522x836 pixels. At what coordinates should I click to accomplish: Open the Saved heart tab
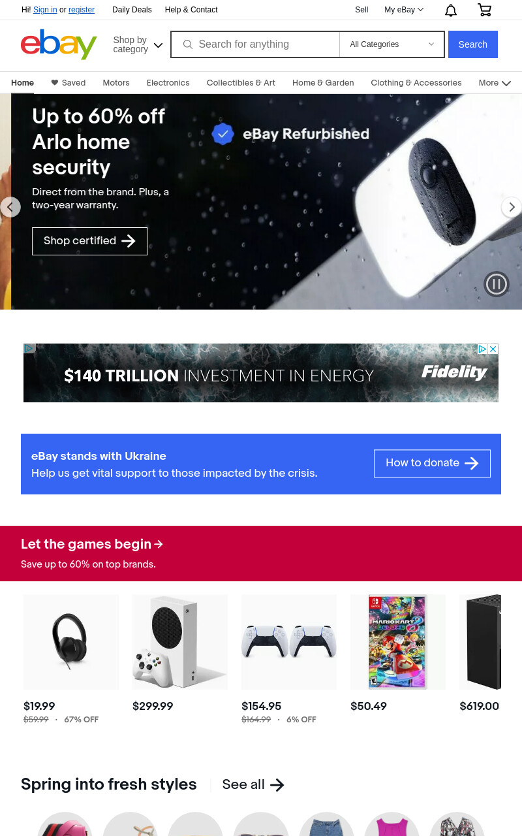(x=69, y=83)
